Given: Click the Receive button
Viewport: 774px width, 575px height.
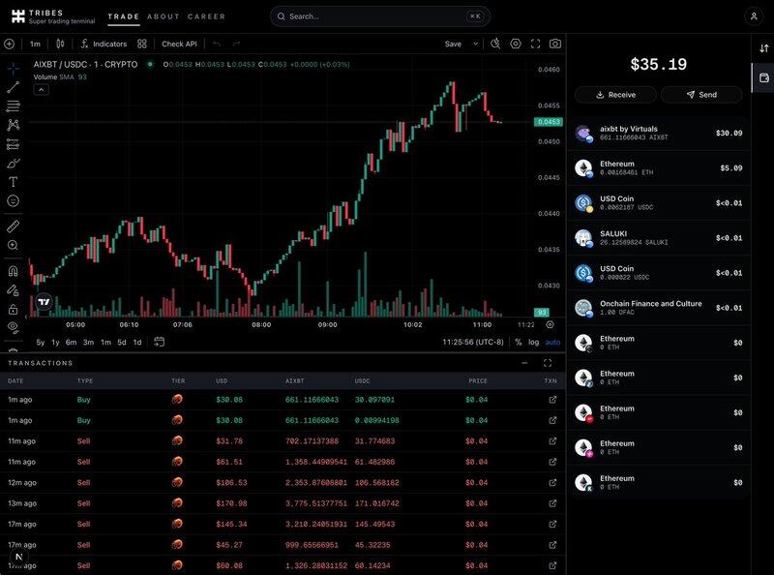Looking at the screenshot, I should point(615,95).
